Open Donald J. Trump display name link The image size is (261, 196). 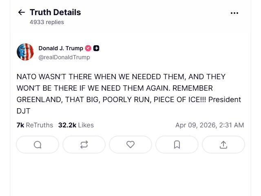(x=60, y=48)
